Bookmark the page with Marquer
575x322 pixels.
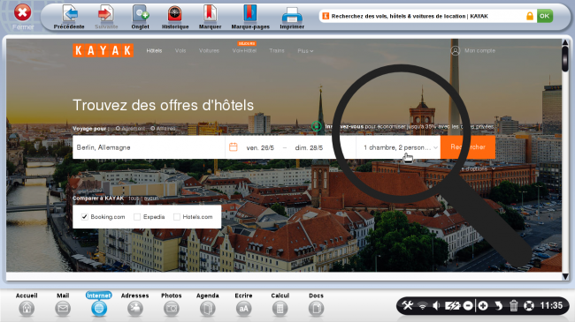coord(210,17)
